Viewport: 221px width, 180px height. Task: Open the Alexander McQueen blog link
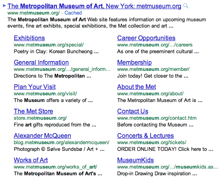(42, 135)
